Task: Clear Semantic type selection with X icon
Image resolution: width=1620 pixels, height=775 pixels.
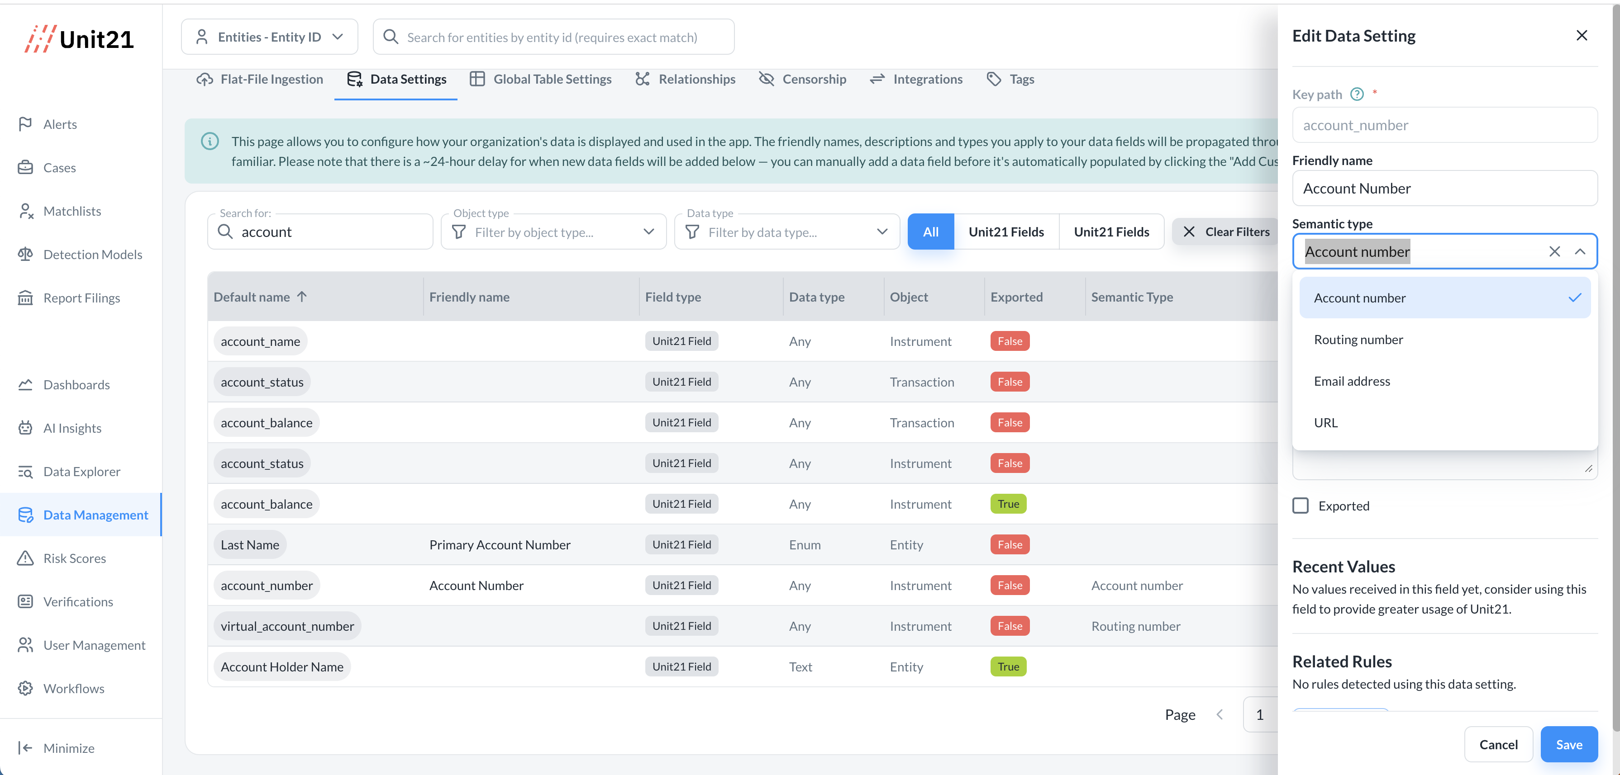Action: (1554, 251)
